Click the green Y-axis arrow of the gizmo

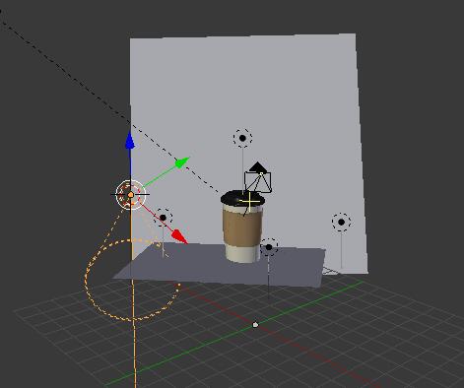(181, 162)
